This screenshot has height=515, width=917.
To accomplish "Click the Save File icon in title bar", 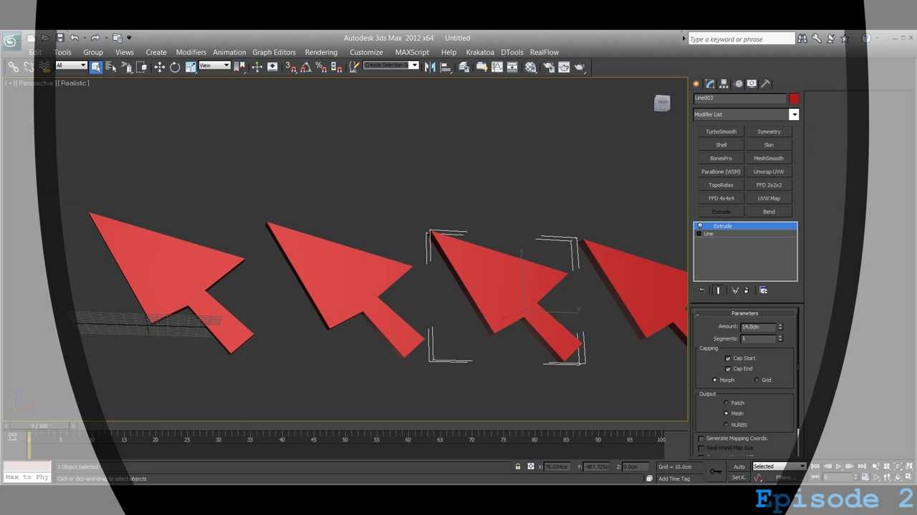I will pos(60,38).
